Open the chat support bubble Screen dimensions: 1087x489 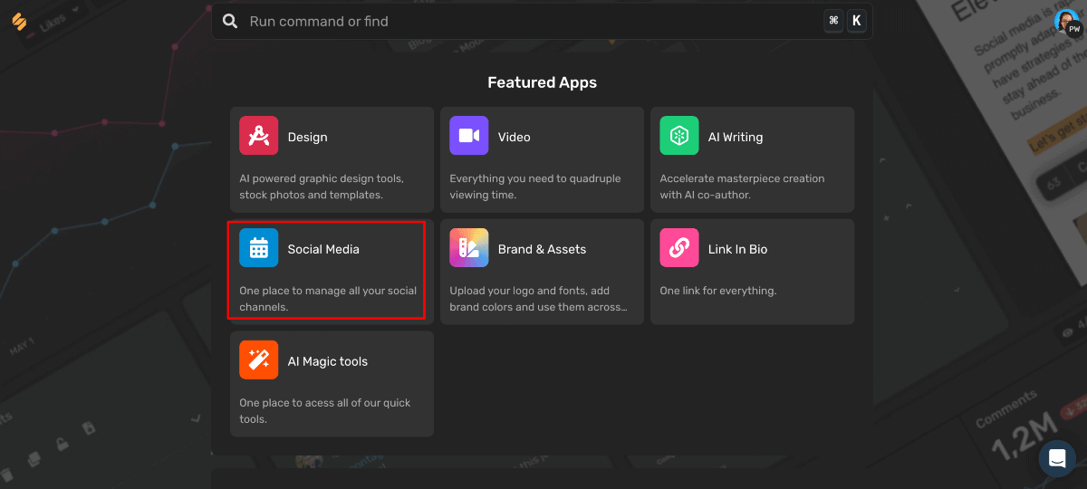(1056, 458)
